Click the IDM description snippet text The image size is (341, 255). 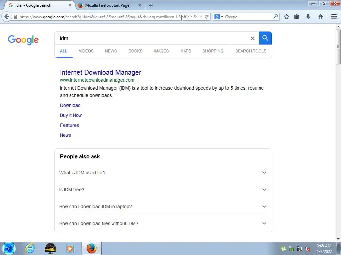[162, 92]
